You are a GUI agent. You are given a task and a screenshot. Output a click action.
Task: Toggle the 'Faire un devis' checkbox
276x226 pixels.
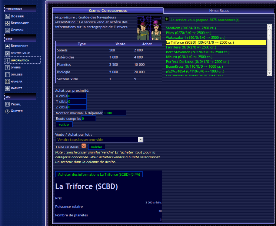[x=84, y=146]
